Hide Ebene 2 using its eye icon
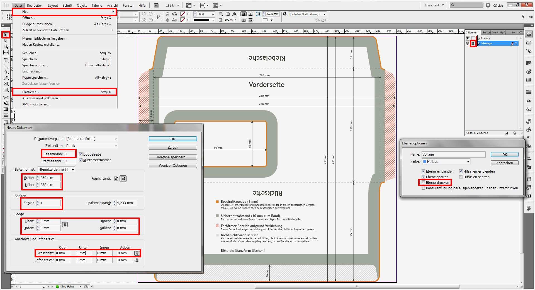The width and height of the screenshot is (535, 290). (x=468, y=38)
